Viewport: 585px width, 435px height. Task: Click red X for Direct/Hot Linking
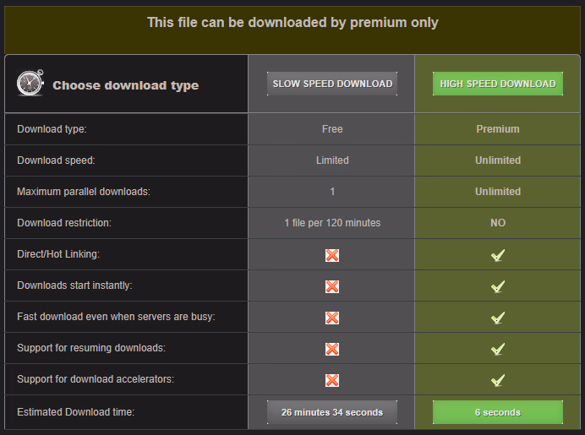[332, 255]
